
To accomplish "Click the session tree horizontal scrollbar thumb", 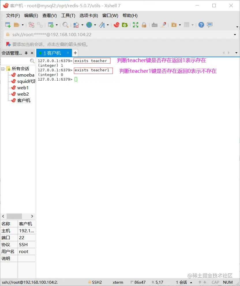I will pos(14,216).
